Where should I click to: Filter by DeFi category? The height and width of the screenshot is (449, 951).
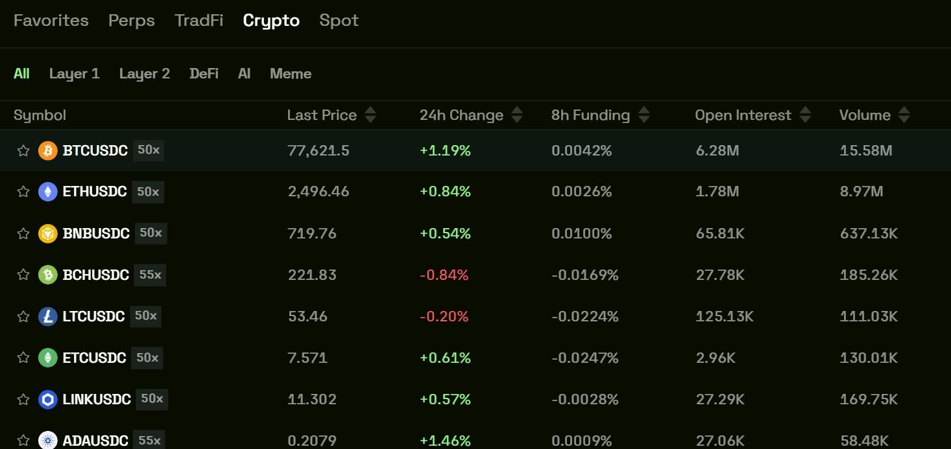(x=204, y=74)
